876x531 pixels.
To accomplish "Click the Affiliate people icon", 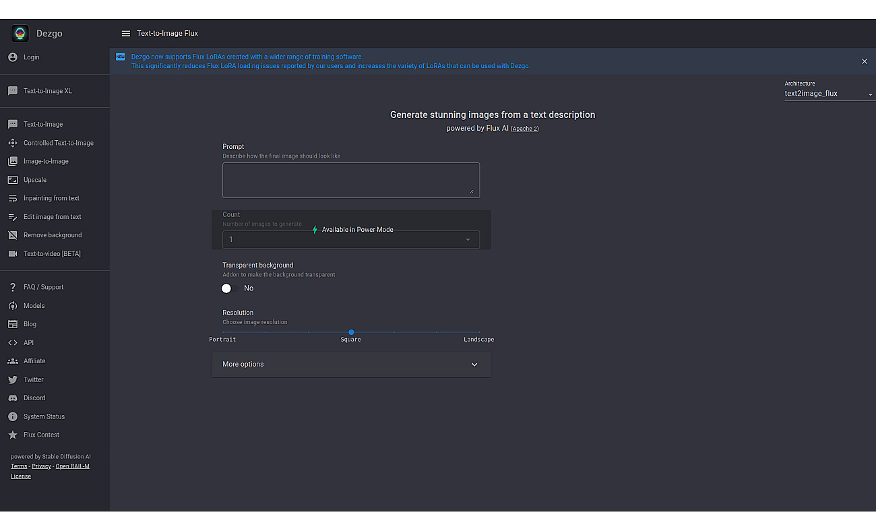I will [x=13, y=361].
